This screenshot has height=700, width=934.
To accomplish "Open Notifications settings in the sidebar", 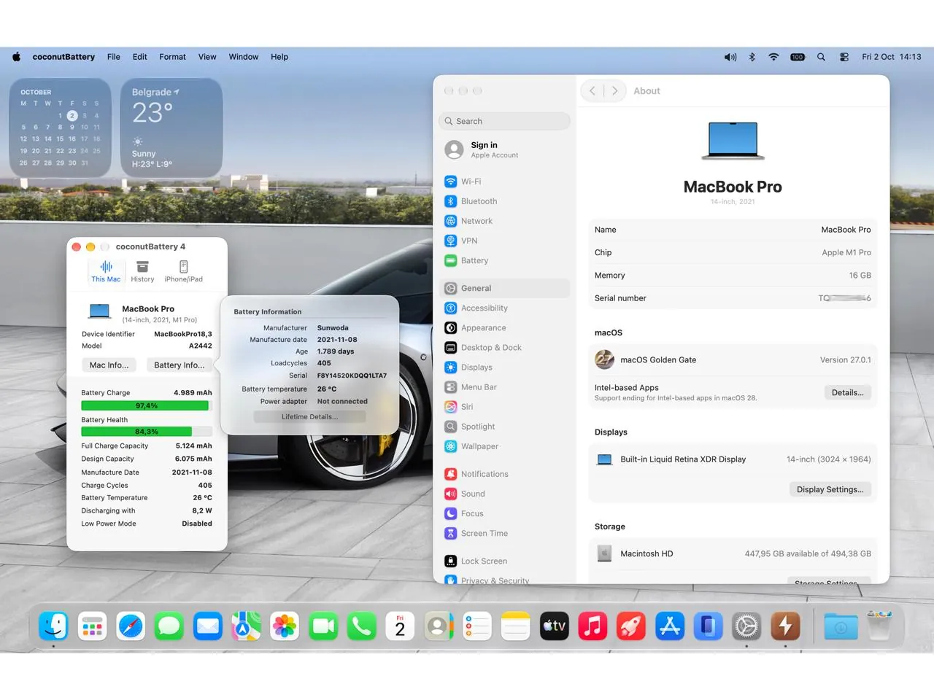I will (506, 474).
